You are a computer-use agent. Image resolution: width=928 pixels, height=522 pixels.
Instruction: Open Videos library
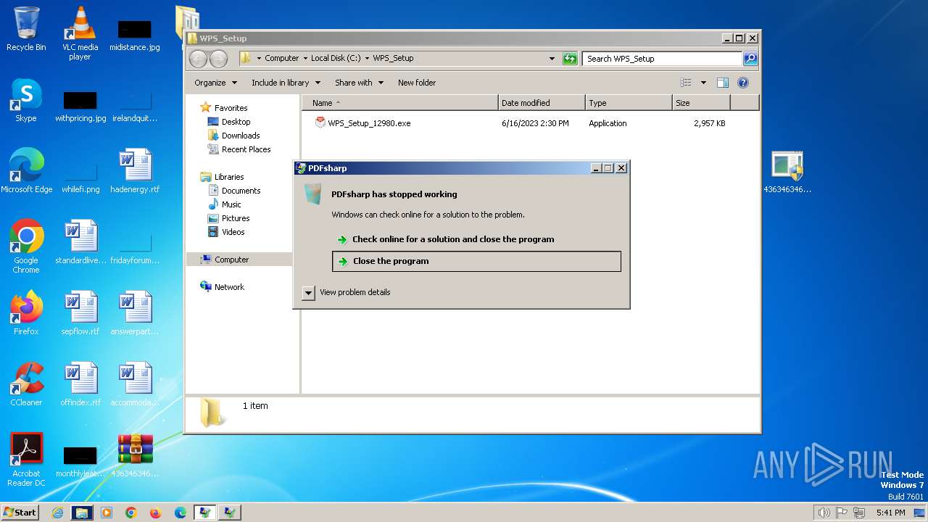pos(233,232)
